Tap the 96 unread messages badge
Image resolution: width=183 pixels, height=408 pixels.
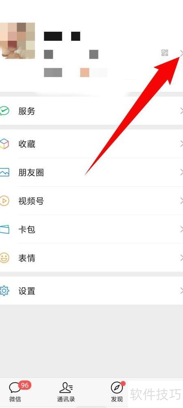point(25,385)
